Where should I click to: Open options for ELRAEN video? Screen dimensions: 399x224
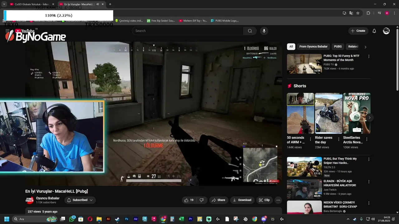coord(369,182)
